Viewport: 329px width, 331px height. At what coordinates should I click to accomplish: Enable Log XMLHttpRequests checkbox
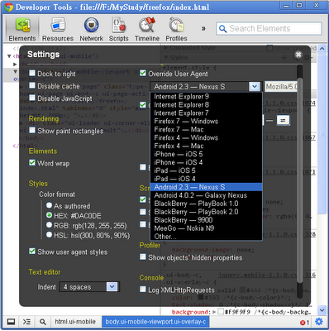[143, 290]
